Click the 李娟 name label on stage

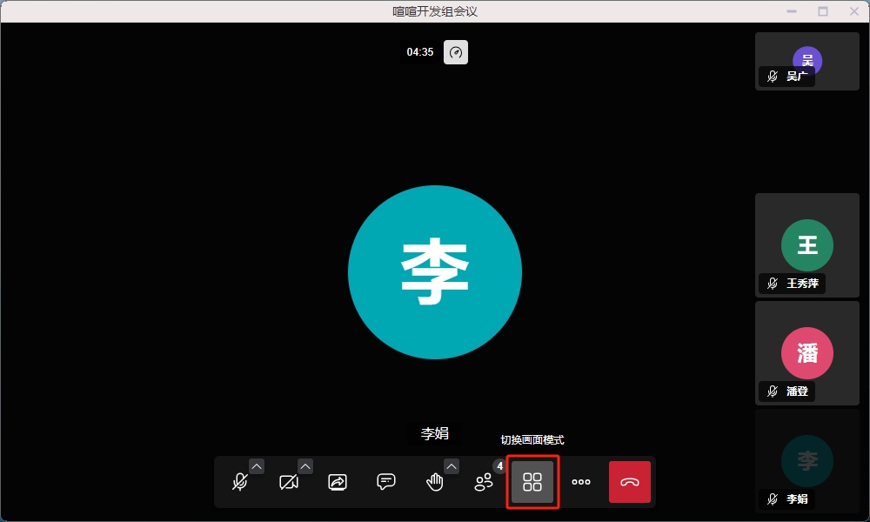[x=435, y=434]
